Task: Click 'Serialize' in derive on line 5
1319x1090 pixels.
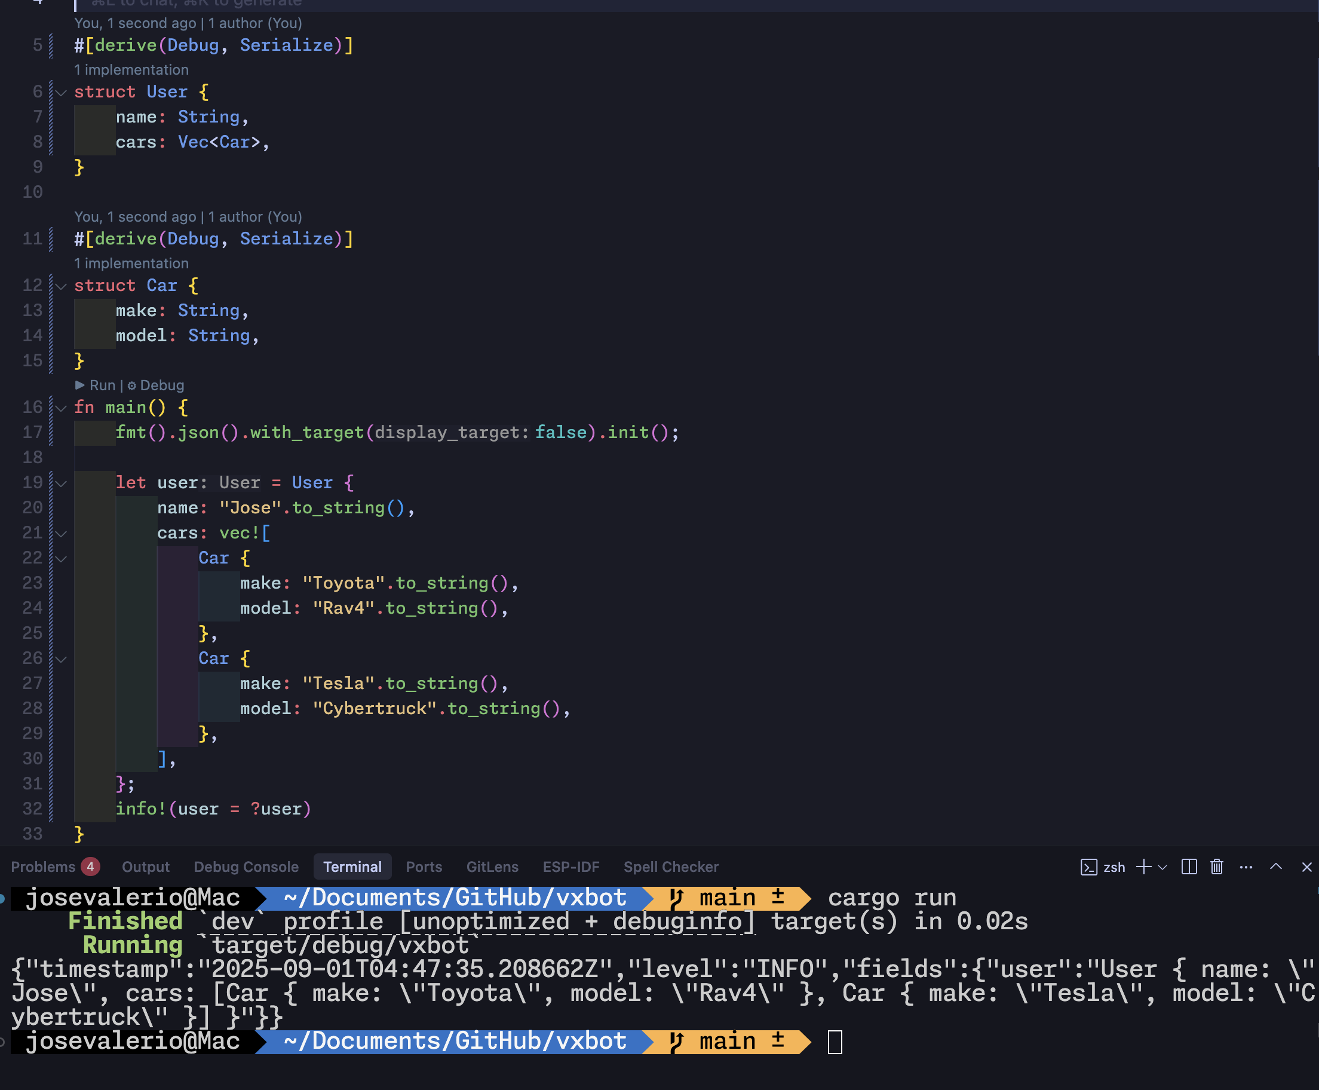Action: coord(287,45)
